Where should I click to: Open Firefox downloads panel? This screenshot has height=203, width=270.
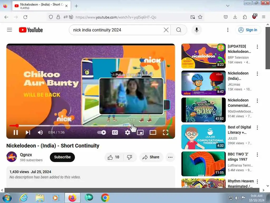click(235, 17)
